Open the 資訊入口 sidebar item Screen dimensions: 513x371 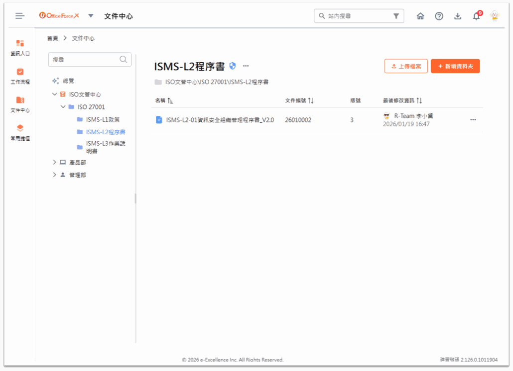pyautogui.click(x=20, y=47)
